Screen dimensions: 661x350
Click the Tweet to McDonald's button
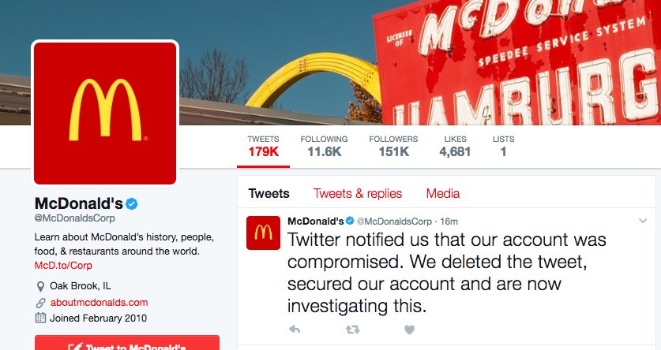point(127,343)
